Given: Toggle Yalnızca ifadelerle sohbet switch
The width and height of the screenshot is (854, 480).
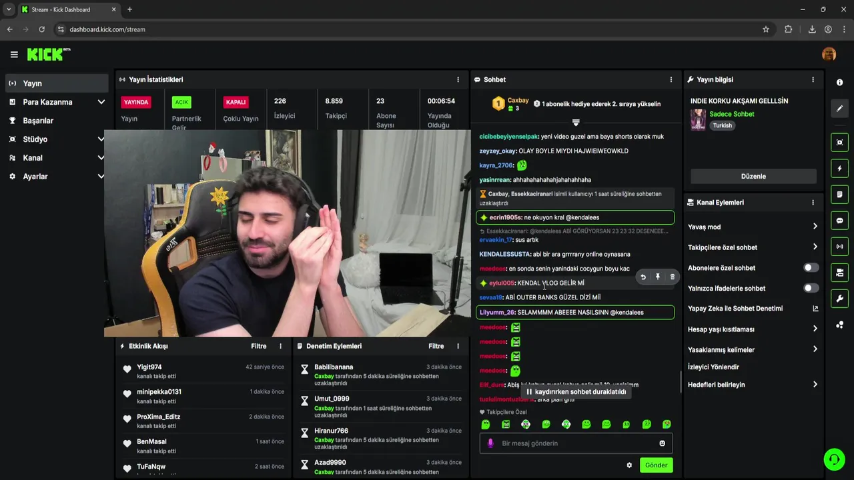Looking at the screenshot, I should click(811, 288).
